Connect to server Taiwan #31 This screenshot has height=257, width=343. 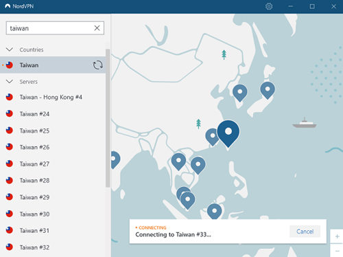click(53, 230)
